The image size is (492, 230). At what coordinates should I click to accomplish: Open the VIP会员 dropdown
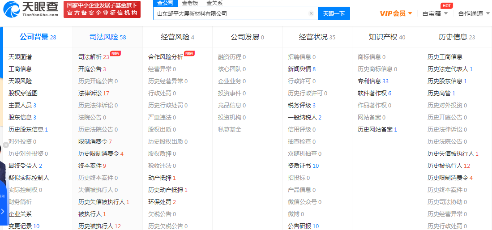395,13
